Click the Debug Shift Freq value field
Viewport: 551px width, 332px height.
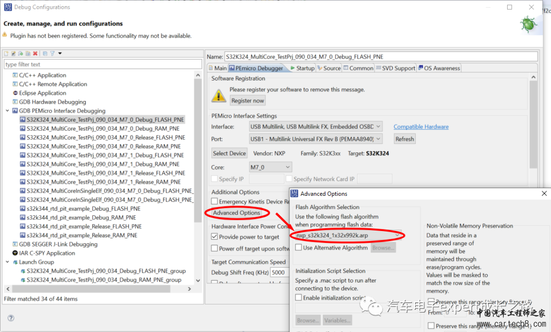coord(280,272)
